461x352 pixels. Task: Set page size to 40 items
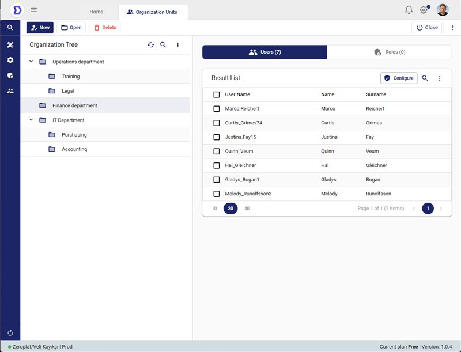[x=247, y=209]
